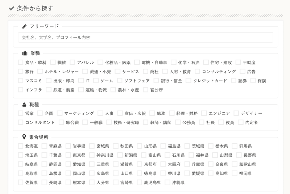
Task: Check the 証券 checkbox
Action: 233,81
